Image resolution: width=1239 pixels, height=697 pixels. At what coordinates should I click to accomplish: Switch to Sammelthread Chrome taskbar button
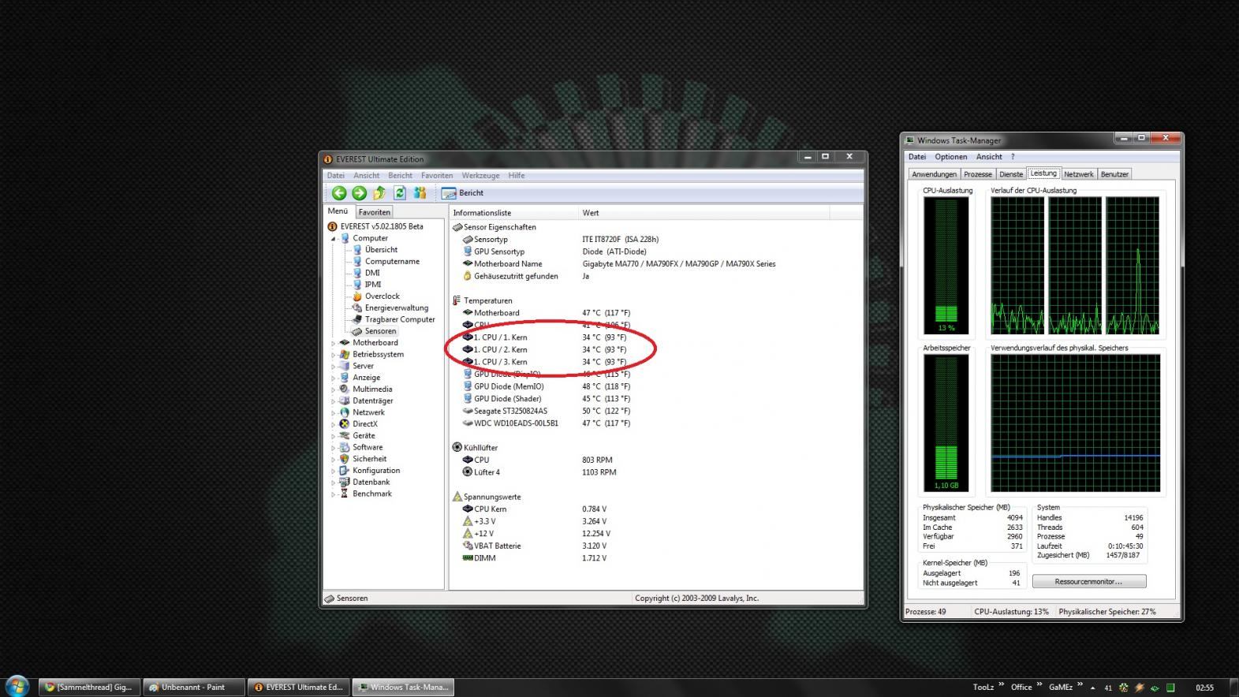pos(89,688)
